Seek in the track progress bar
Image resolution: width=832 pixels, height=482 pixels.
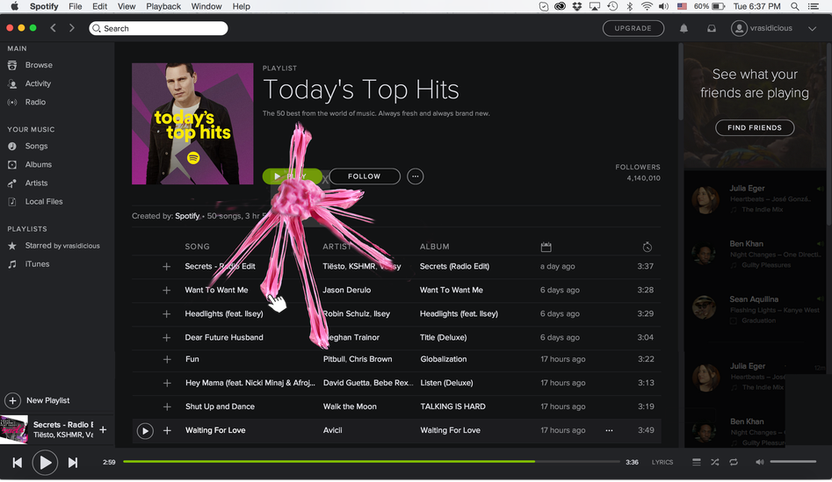pos(372,462)
